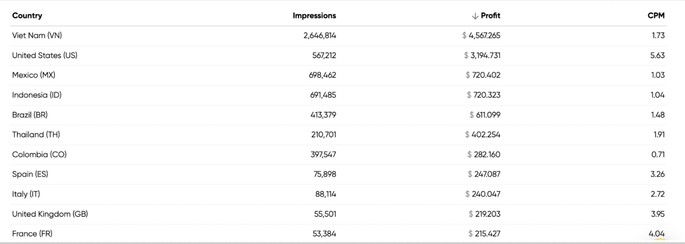Image resolution: width=685 pixels, height=244 pixels.
Task: Select the Viet Nam (VN) row
Action: [x=37, y=35]
